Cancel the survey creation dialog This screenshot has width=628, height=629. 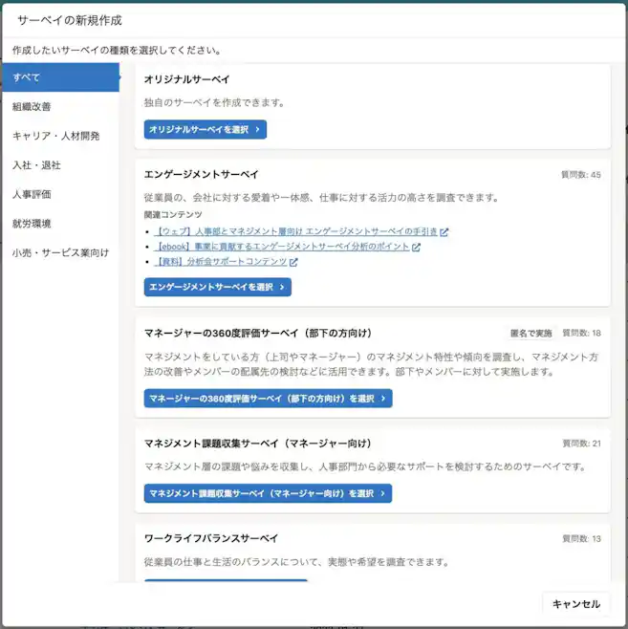575,604
